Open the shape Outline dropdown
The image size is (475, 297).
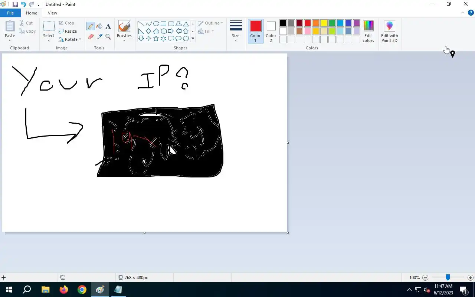[x=210, y=23]
